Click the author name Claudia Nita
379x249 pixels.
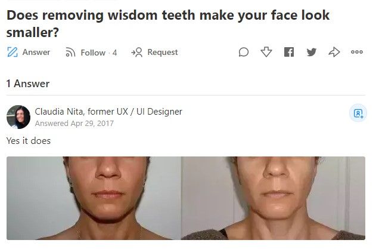(x=55, y=112)
